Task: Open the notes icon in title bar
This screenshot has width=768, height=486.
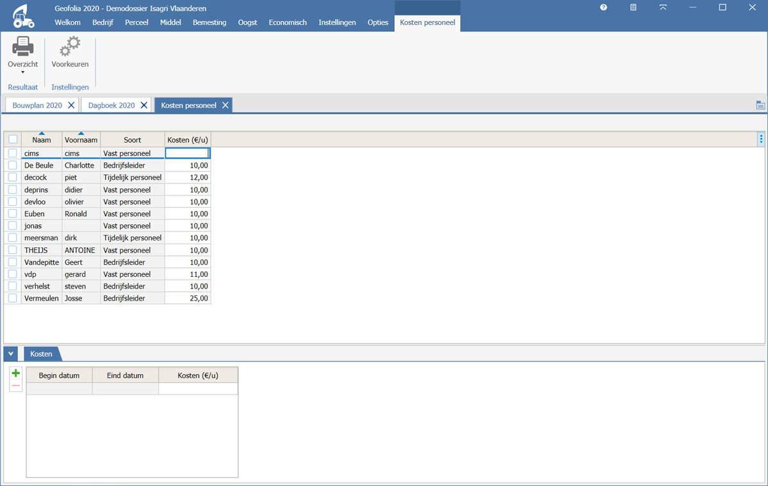Action: 633,7
